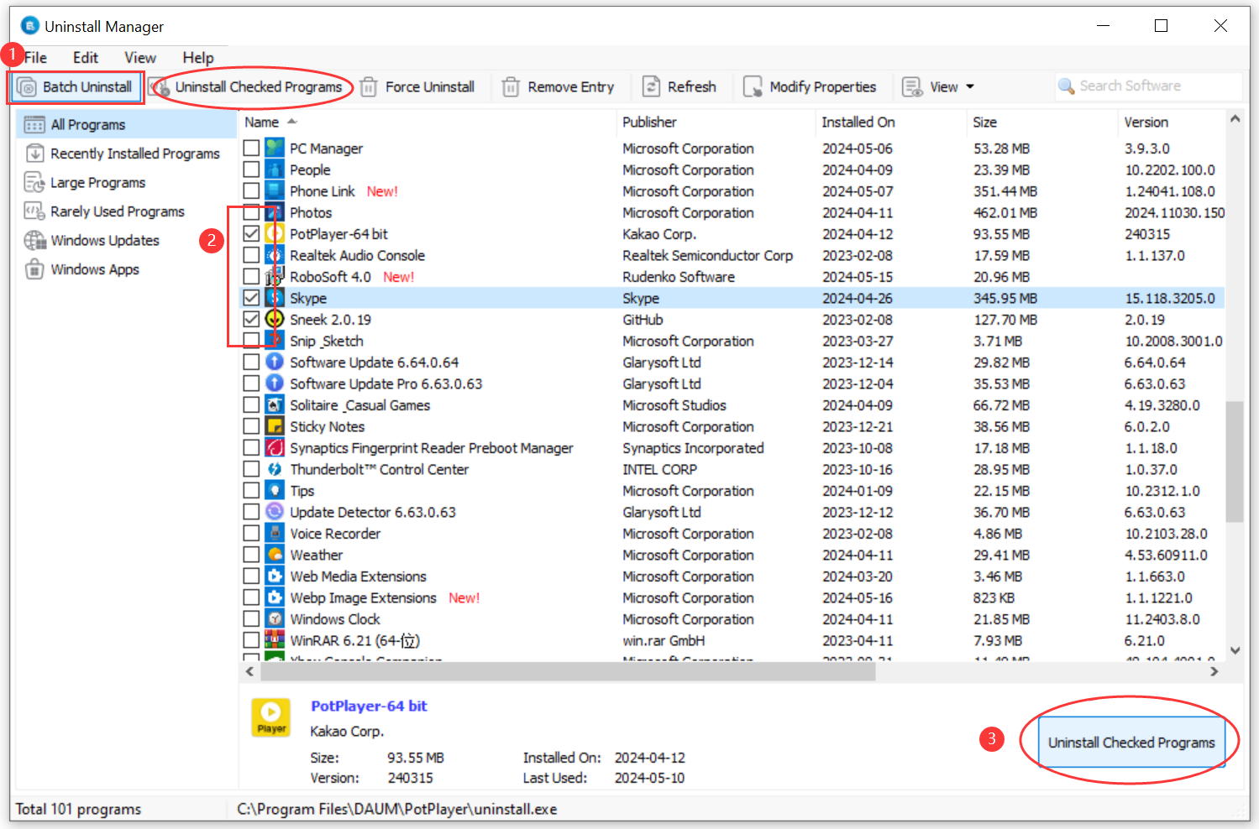
Task: Open the Edit menu
Action: (x=85, y=57)
